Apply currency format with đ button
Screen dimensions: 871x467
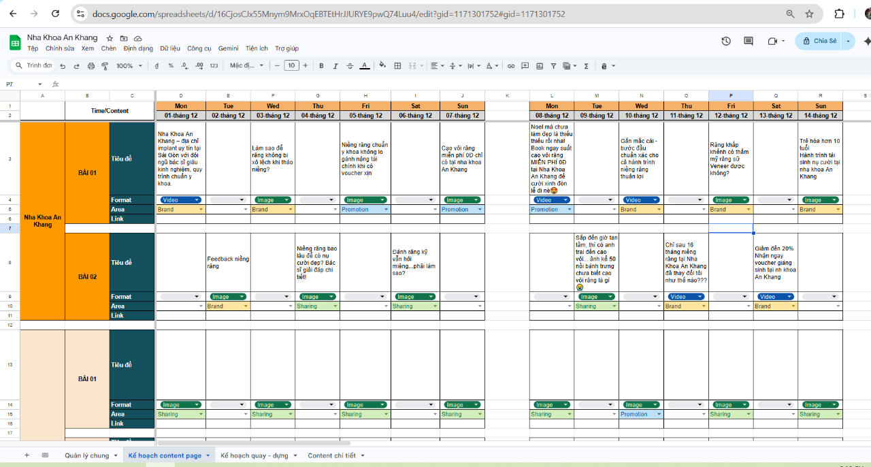point(157,66)
